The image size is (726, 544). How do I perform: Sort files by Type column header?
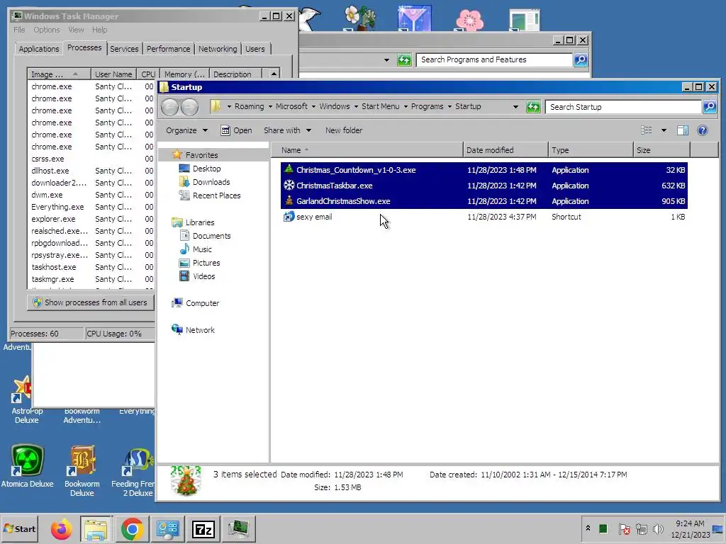pos(591,150)
